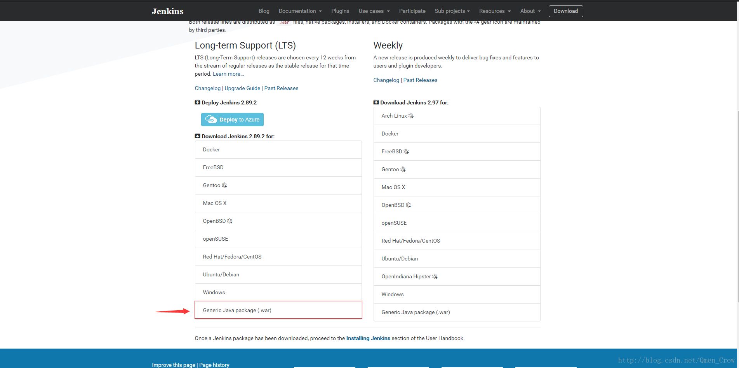Viewport: 739px width, 368px height.
Task: Expand the About dropdown
Action: (530, 11)
